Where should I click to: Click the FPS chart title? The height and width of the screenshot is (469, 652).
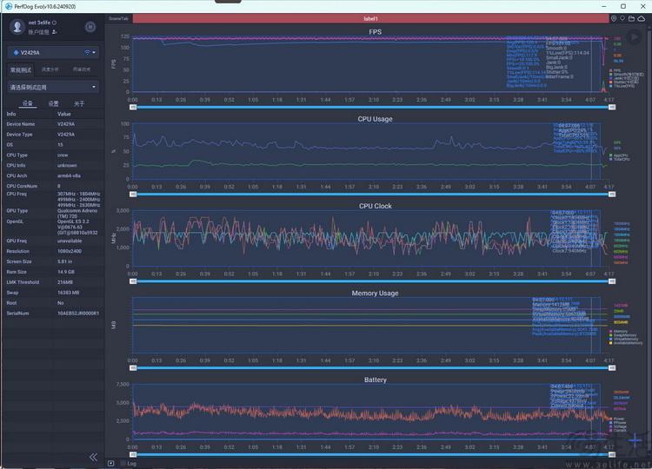(x=375, y=32)
